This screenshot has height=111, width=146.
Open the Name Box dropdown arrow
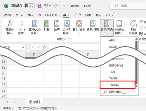tap(23, 47)
